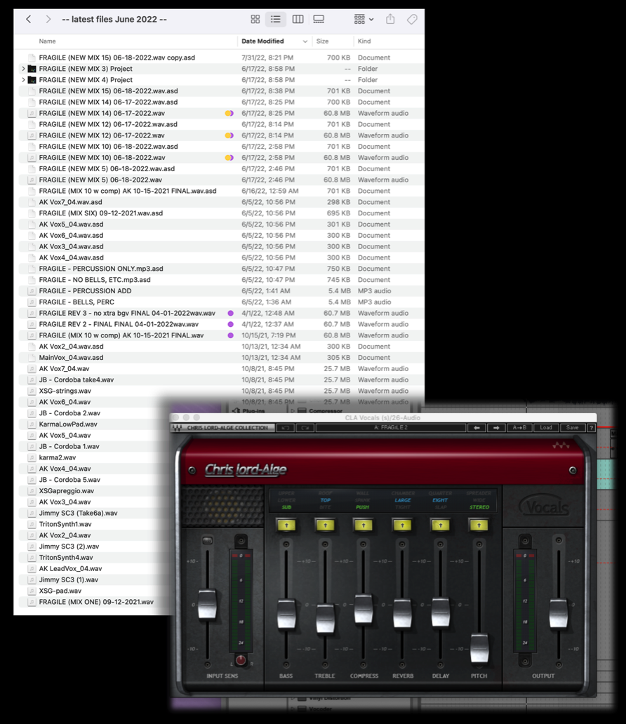Click audio file icon of XSG-pad.wav
Viewport: 626px width, 724px height.
point(32,591)
